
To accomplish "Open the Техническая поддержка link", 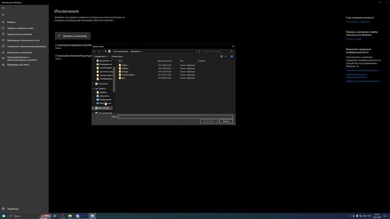I will 358,22.
